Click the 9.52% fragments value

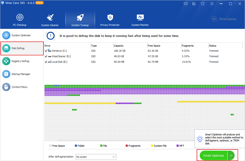click(186, 51)
